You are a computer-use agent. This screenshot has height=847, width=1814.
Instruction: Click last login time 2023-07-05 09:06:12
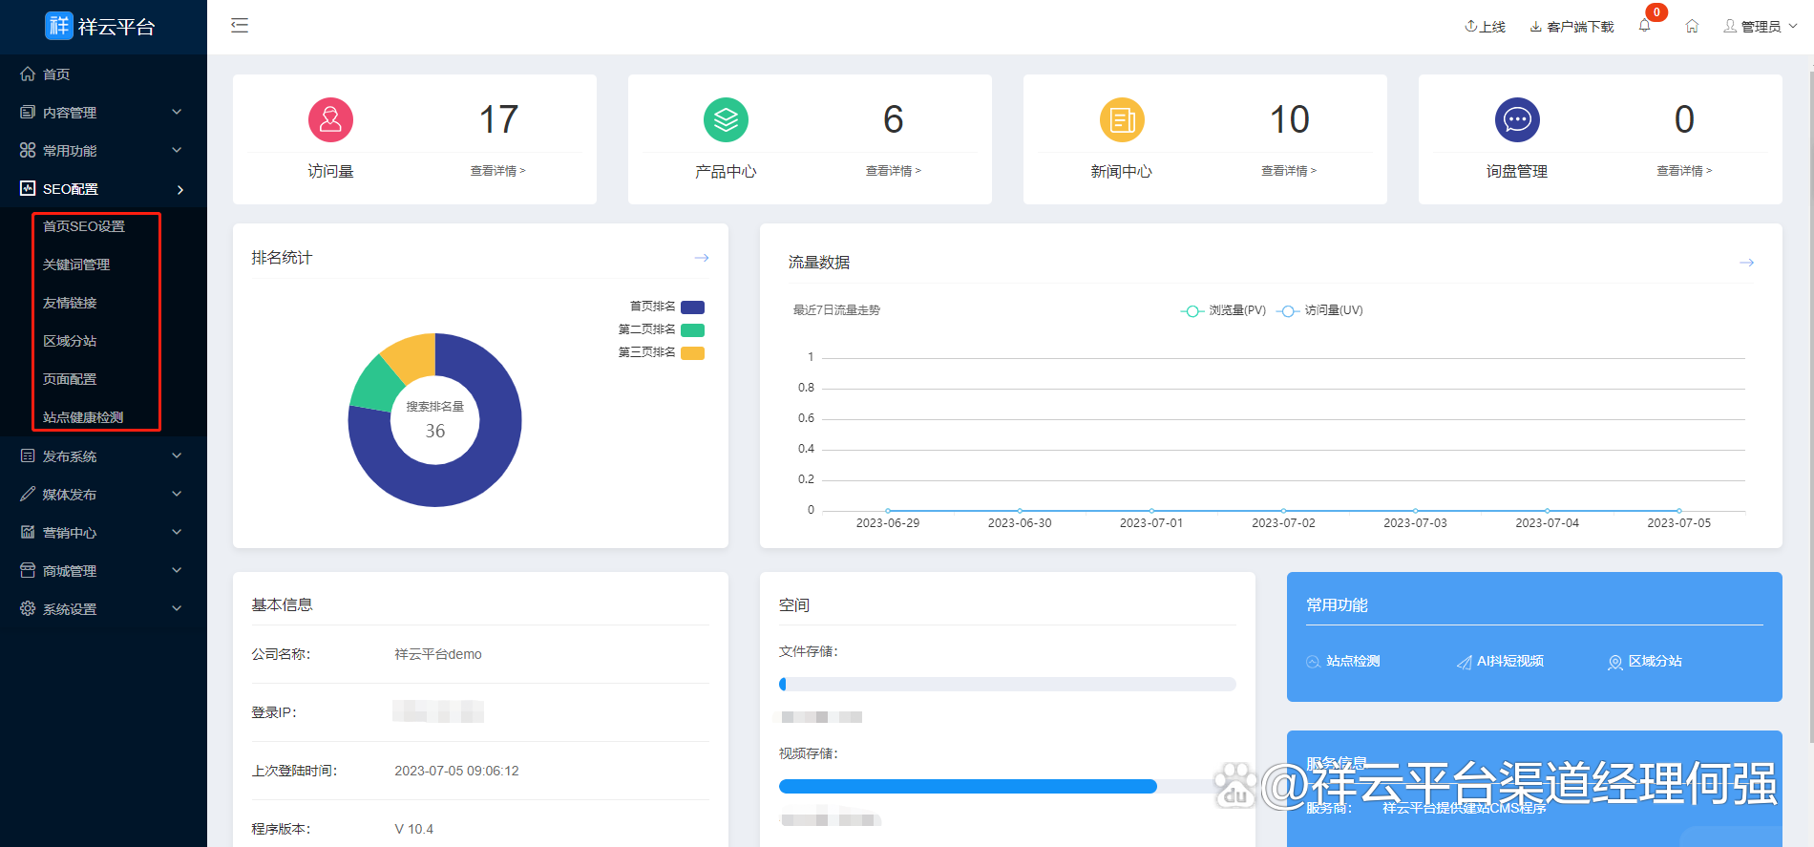coord(456,771)
